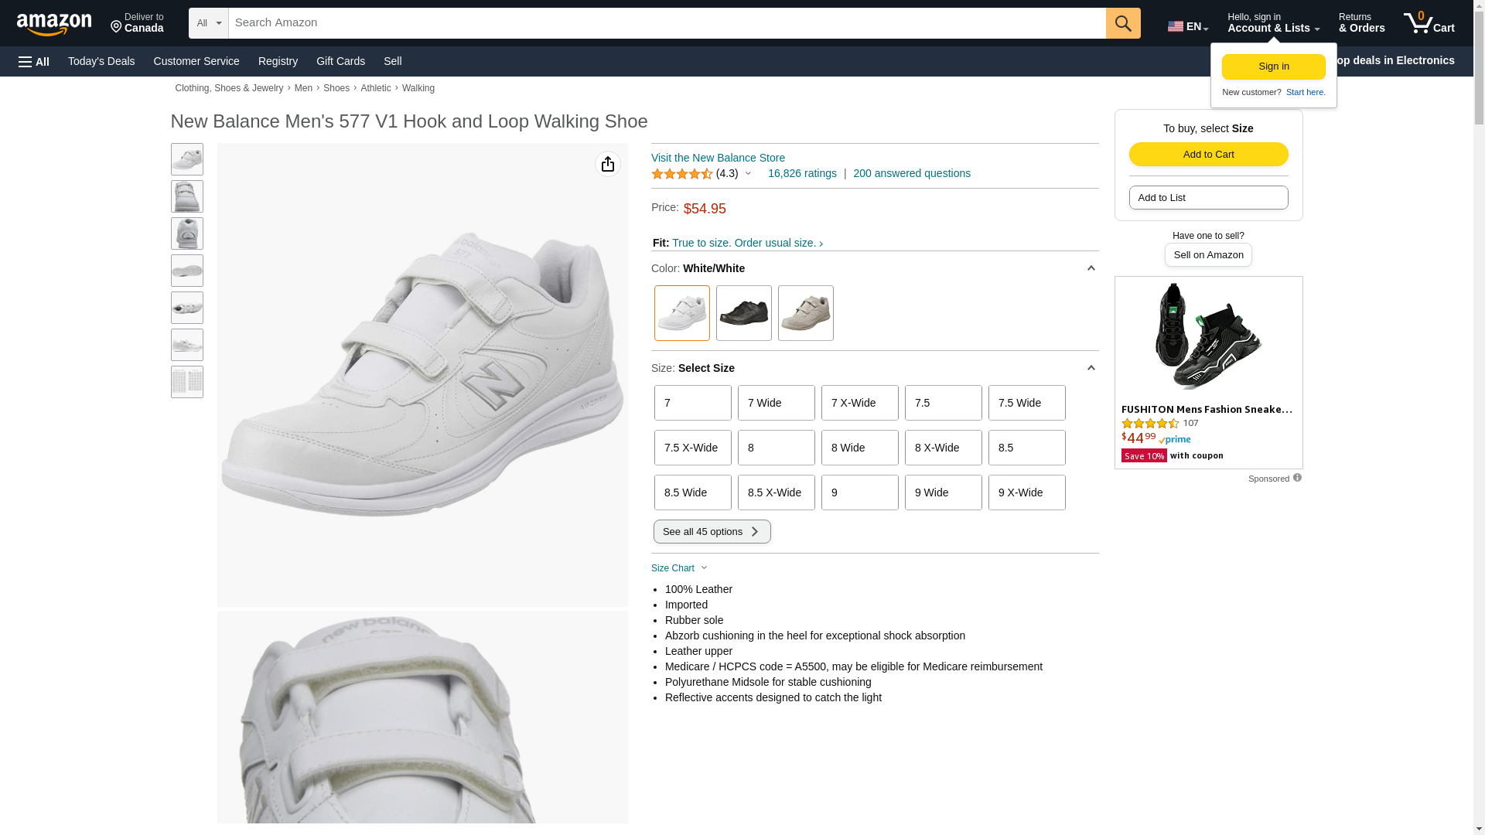The image size is (1485, 835).
Task: Click the Sponsored ad info icon
Action: point(1297,478)
